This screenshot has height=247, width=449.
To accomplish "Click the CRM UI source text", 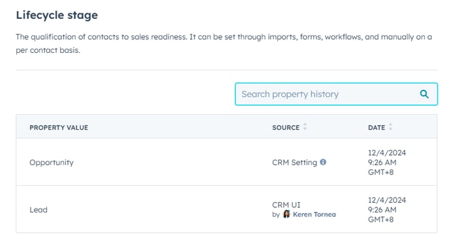I will (286, 205).
